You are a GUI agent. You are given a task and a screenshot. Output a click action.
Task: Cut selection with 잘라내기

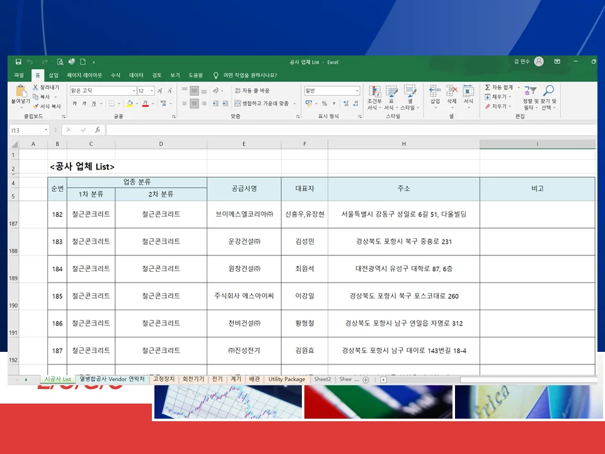[46, 88]
